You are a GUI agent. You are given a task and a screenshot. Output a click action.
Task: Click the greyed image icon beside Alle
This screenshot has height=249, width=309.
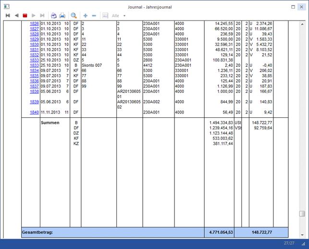pyautogui.click(x=105, y=15)
